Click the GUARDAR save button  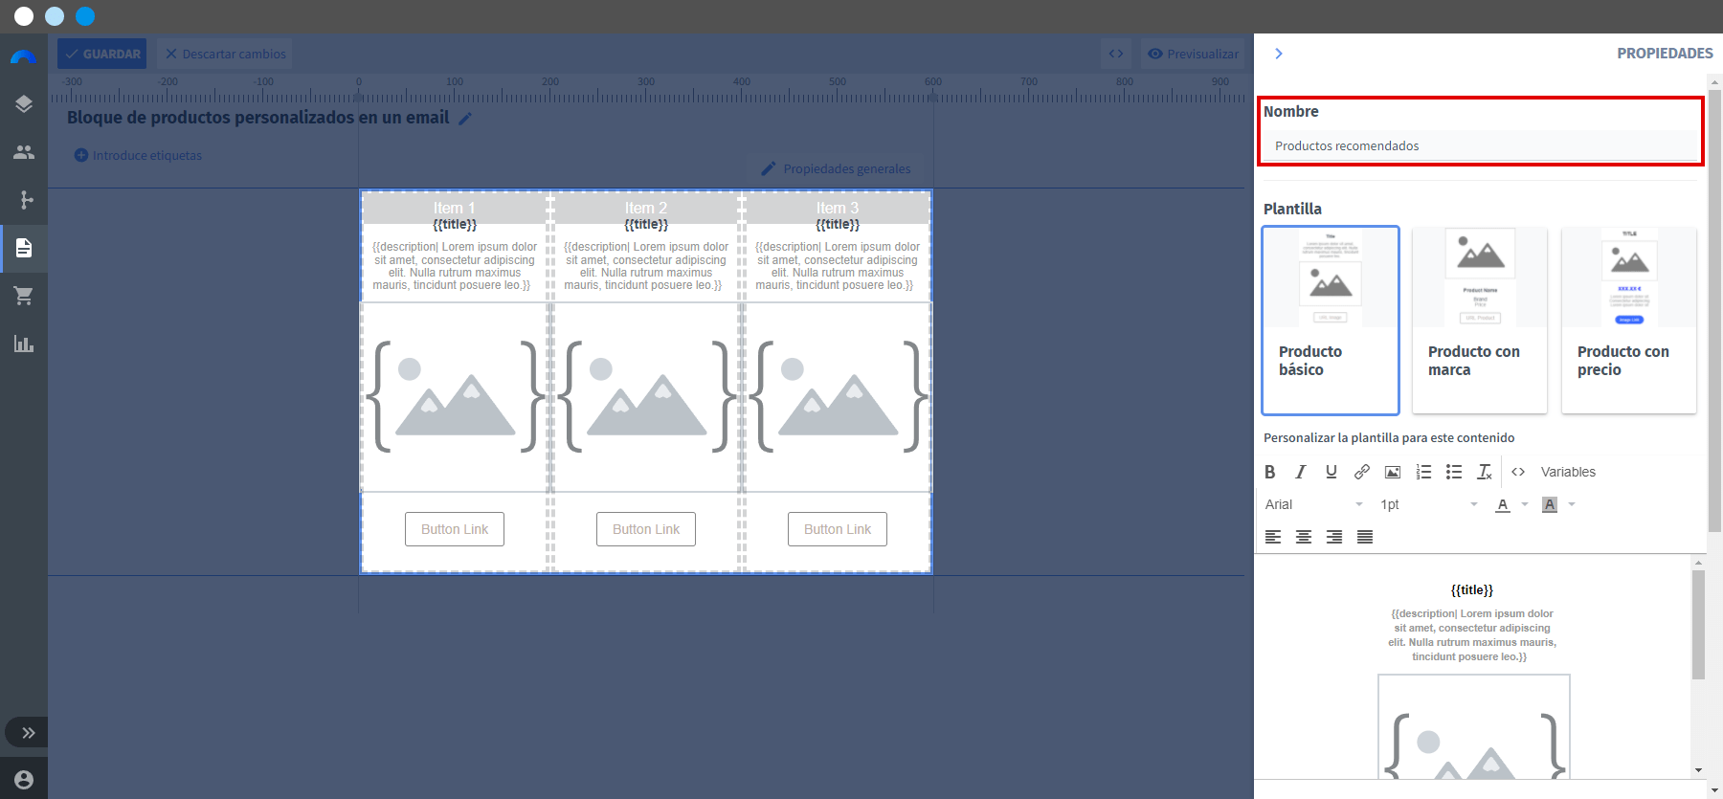tap(101, 54)
